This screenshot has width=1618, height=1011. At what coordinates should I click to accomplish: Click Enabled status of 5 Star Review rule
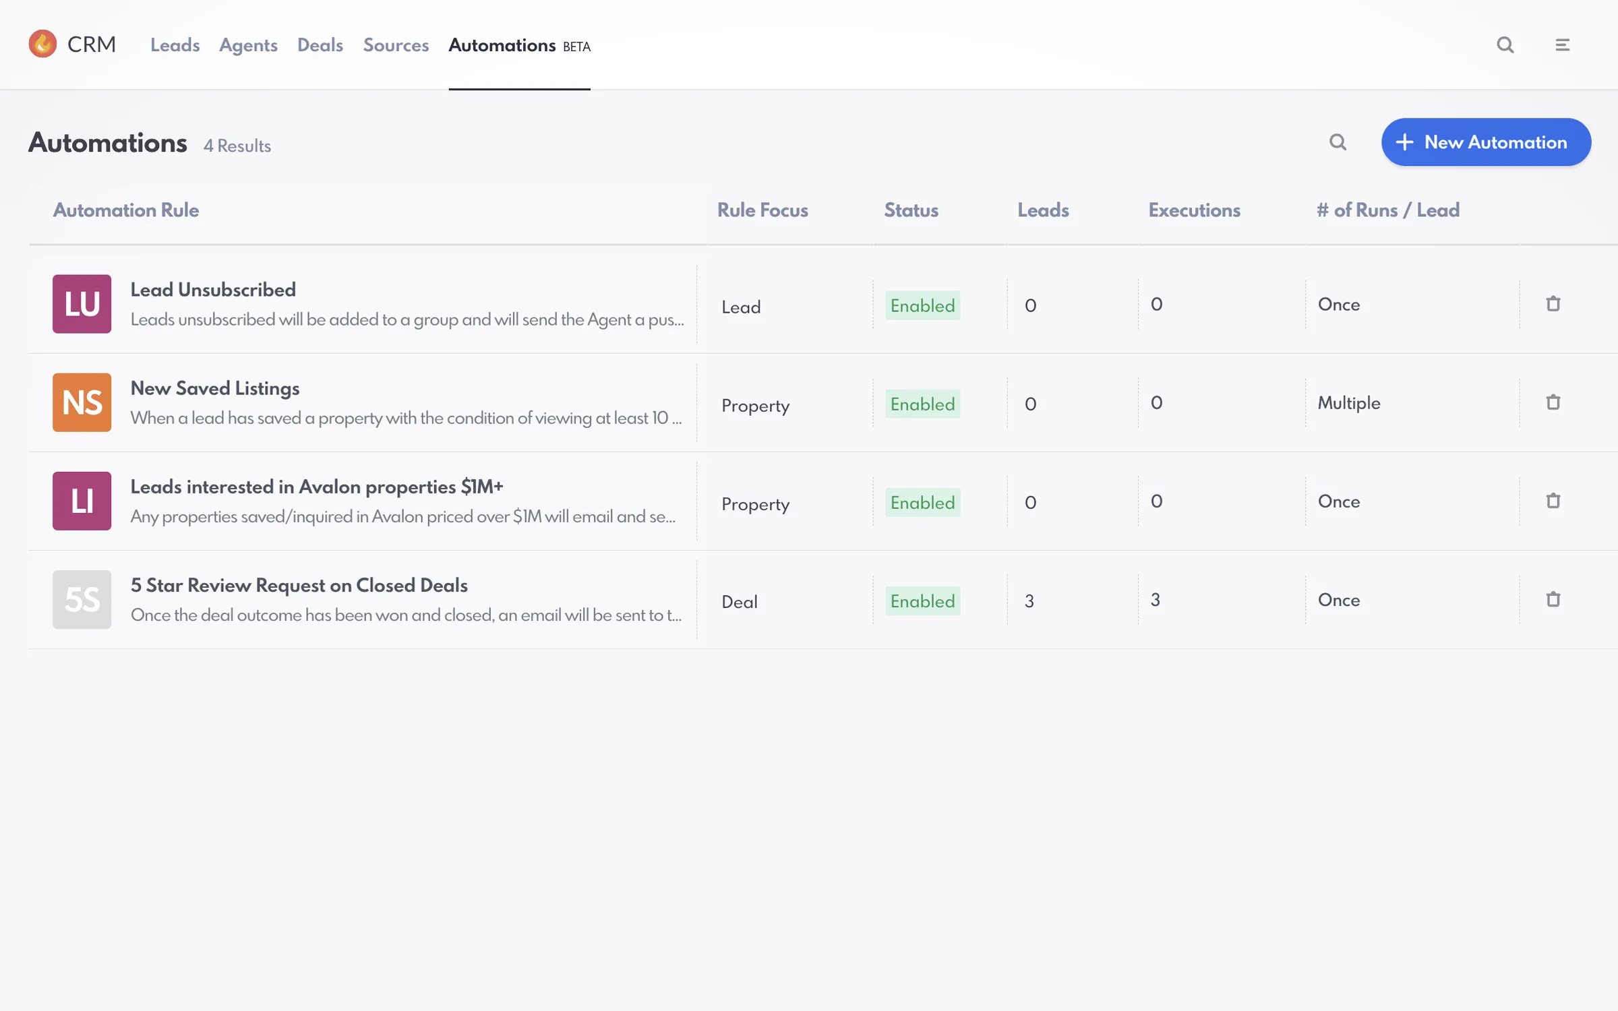(923, 601)
